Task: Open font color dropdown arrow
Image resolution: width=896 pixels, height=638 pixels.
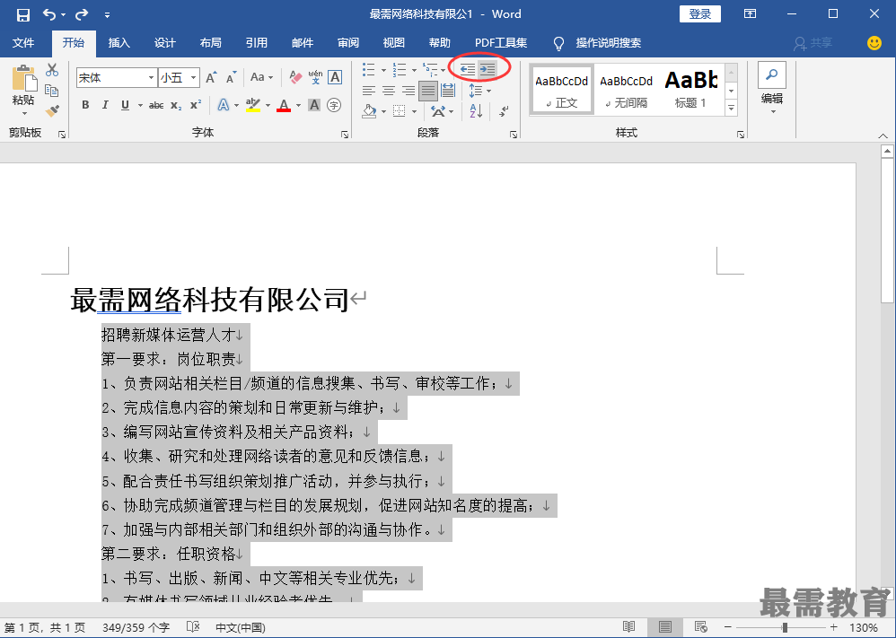Action: click(298, 106)
